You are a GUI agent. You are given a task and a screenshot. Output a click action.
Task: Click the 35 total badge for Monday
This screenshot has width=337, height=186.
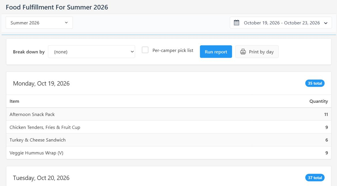[315, 83]
